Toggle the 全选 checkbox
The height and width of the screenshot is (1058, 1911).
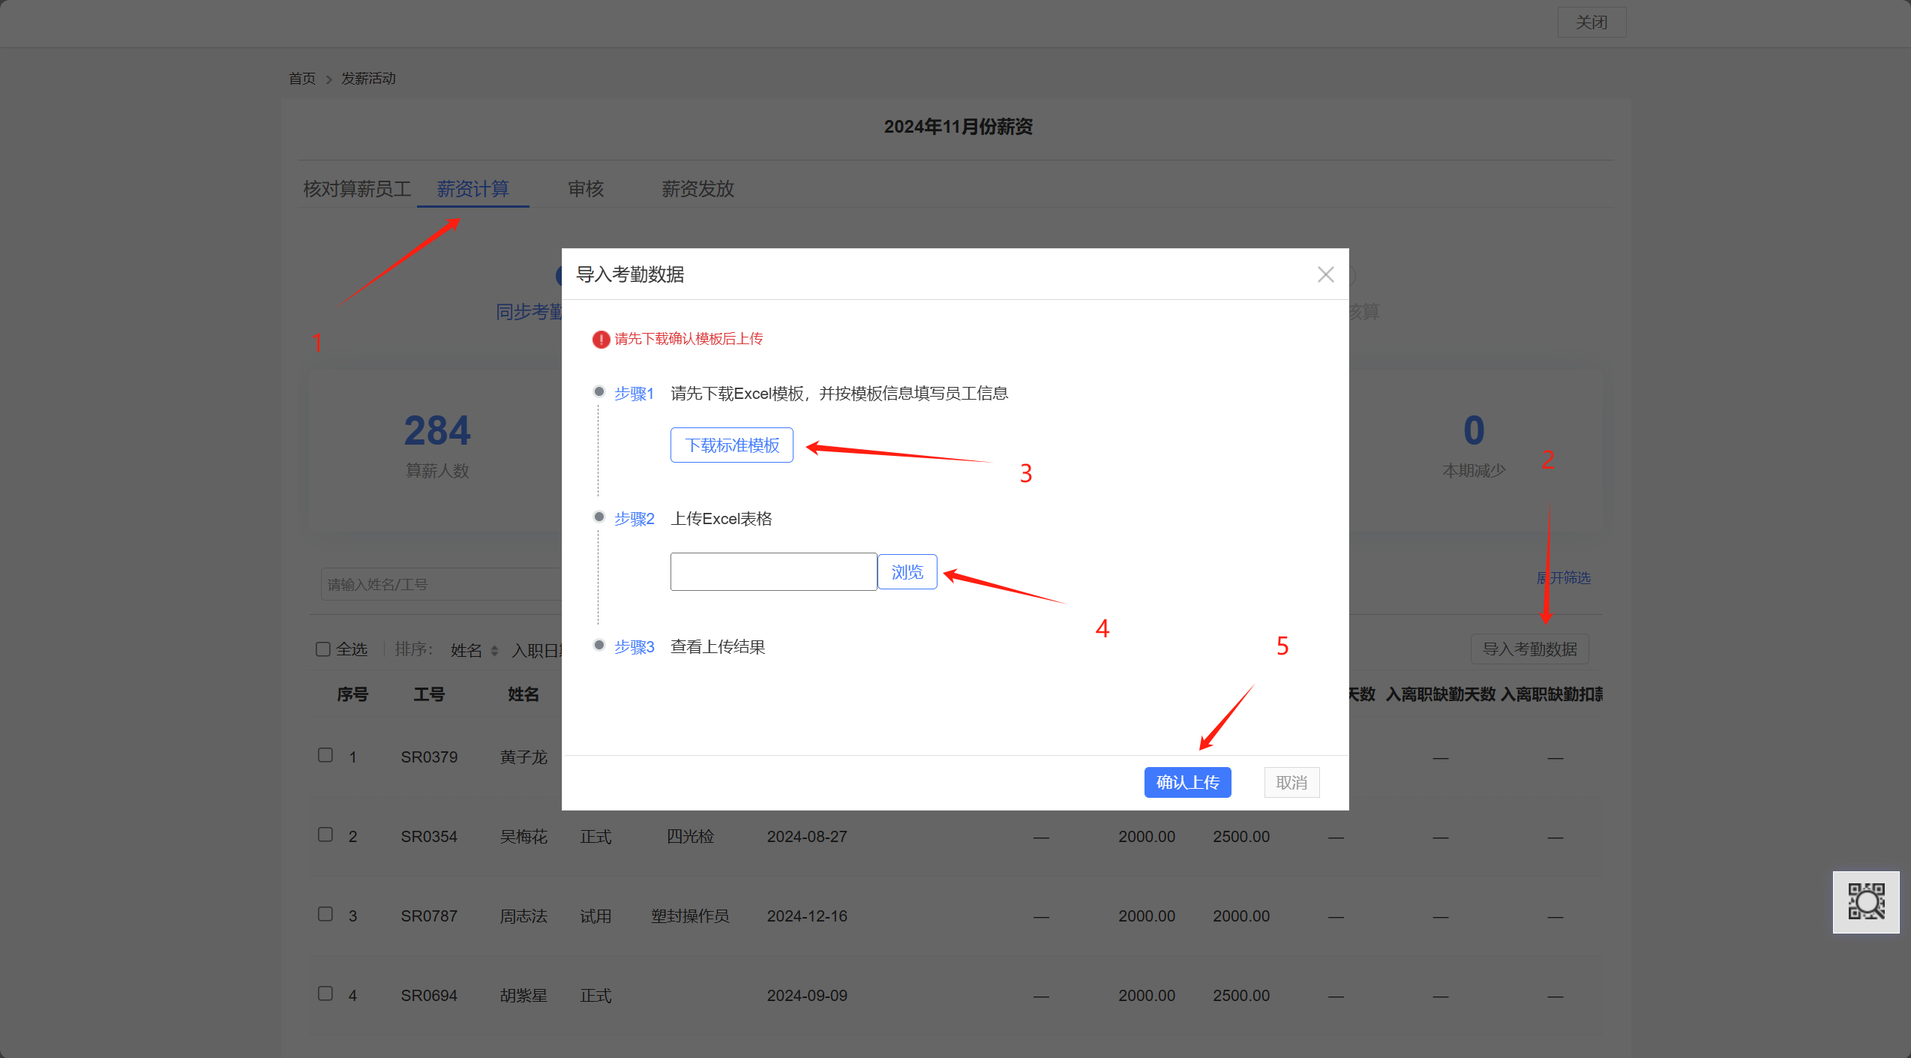[323, 649]
